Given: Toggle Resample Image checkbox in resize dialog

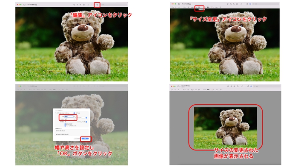Looking at the screenshot, I should coord(65,126).
